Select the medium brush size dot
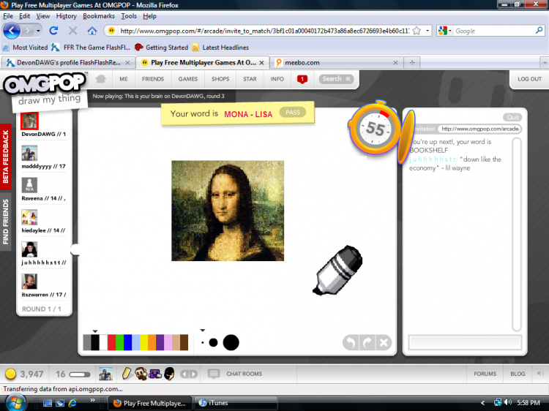 tap(213, 342)
